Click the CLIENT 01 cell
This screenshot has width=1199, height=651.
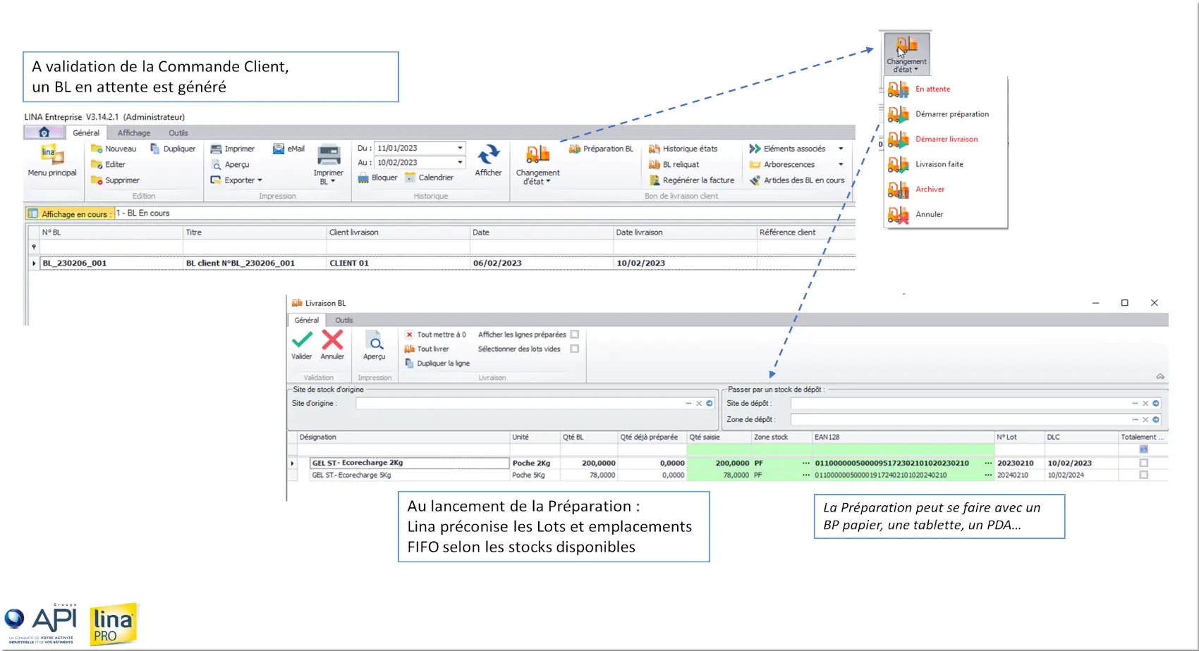coord(398,263)
